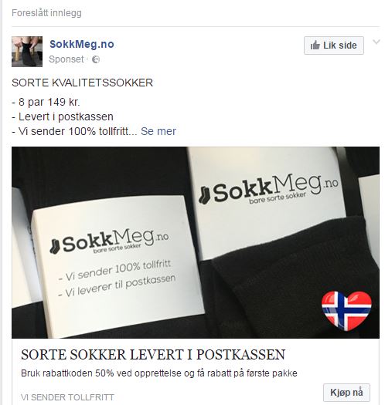The height and width of the screenshot is (405, 385).
Task: Click the VI SENDER TOLLFRITT caption
Action: tap(67, 397)
